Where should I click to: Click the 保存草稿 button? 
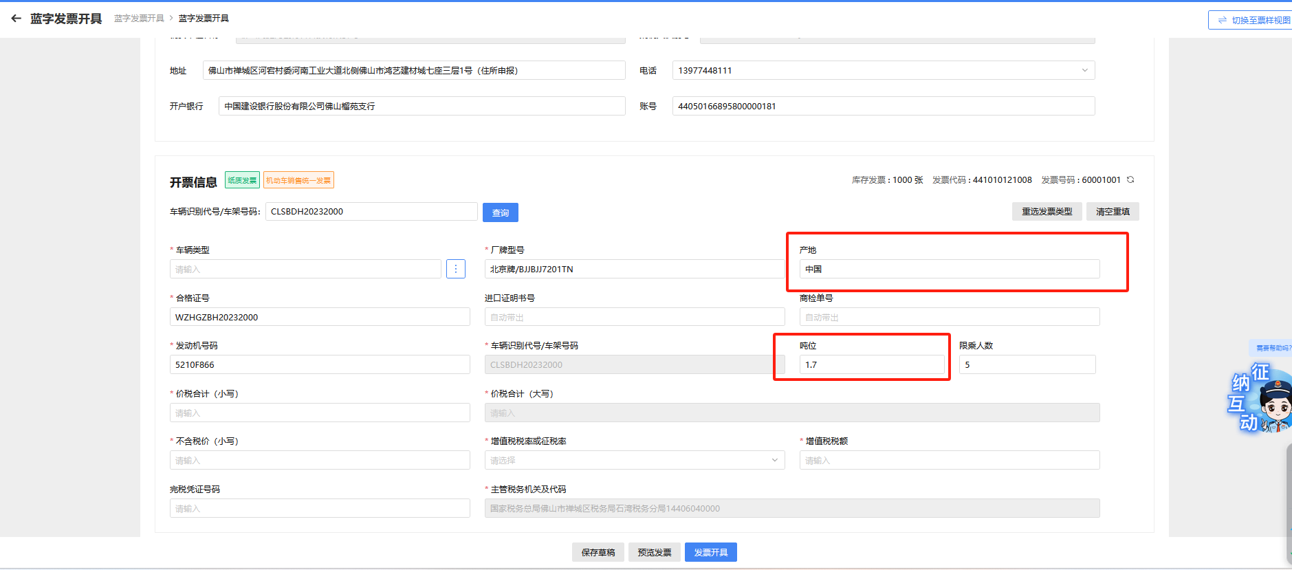598,552
